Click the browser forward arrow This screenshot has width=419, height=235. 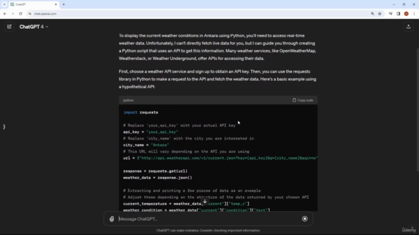12,14
